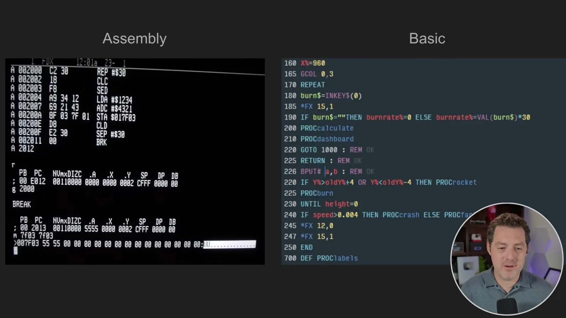Click the "g 2000" monitor command
566x318 pixels.
tap(23, 189)
